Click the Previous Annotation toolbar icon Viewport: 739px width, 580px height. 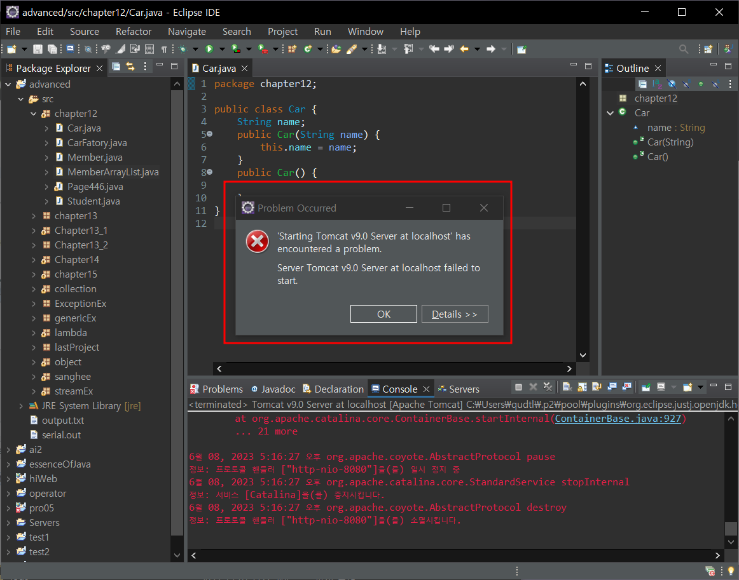408,49
